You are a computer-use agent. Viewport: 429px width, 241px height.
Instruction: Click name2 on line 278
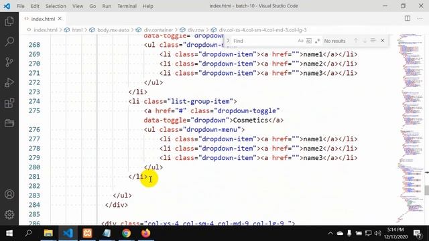[313, 149]
